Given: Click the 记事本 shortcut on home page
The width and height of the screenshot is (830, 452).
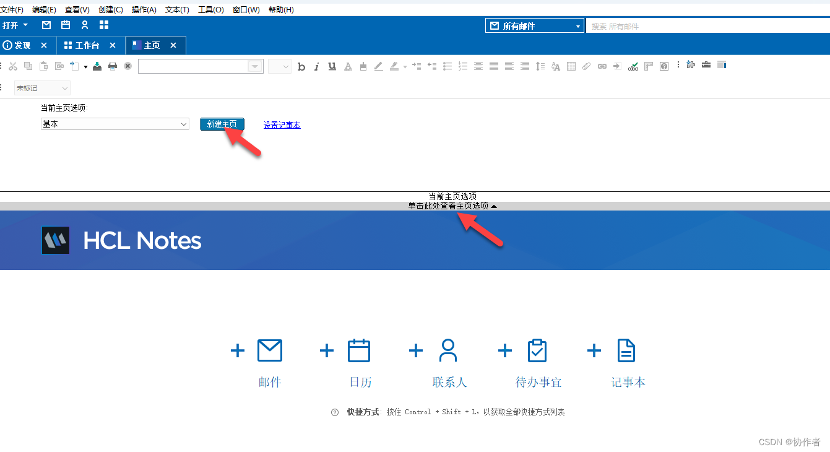Looking at the screenshot, I should 628,363.
